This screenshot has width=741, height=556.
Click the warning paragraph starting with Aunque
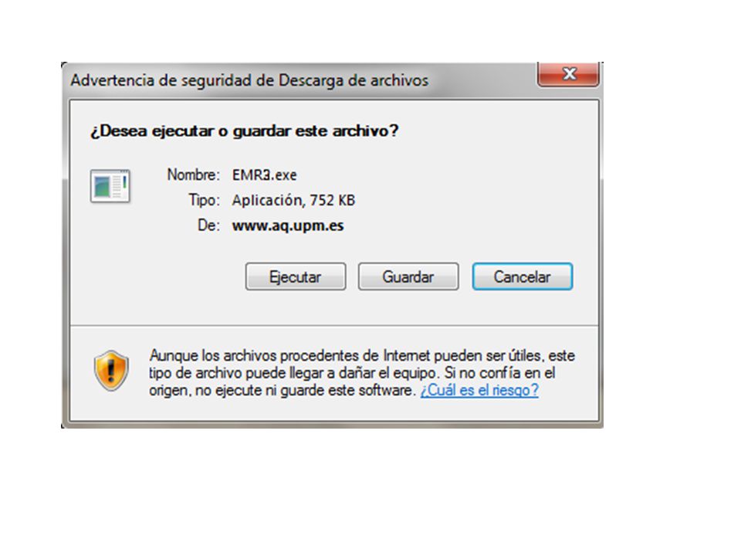tap(362, 373)
